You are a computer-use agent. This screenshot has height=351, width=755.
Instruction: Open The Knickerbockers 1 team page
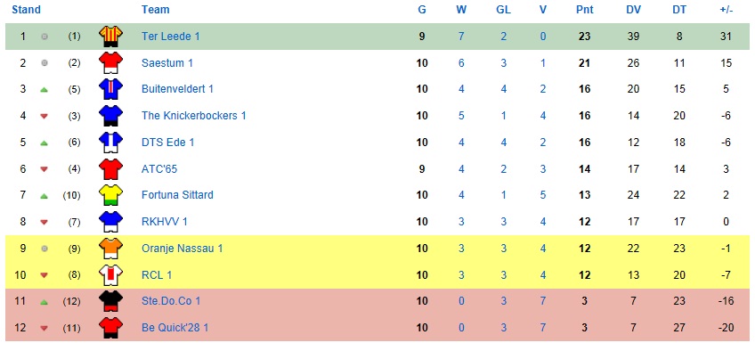click(x=193, y=116)
